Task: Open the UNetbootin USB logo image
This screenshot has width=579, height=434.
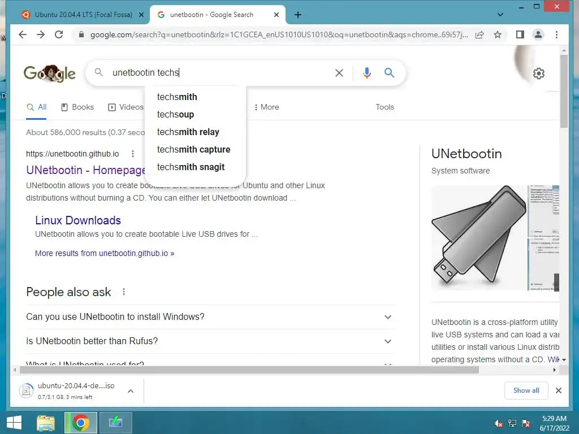Action: (x=479, y=238)
